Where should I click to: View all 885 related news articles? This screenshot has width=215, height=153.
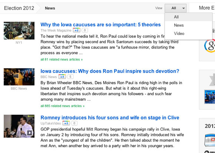(x=63, y=106)
